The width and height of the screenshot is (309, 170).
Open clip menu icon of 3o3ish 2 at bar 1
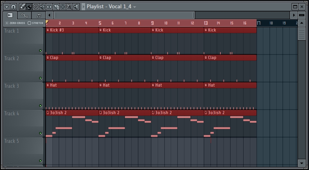pos(48,113)
